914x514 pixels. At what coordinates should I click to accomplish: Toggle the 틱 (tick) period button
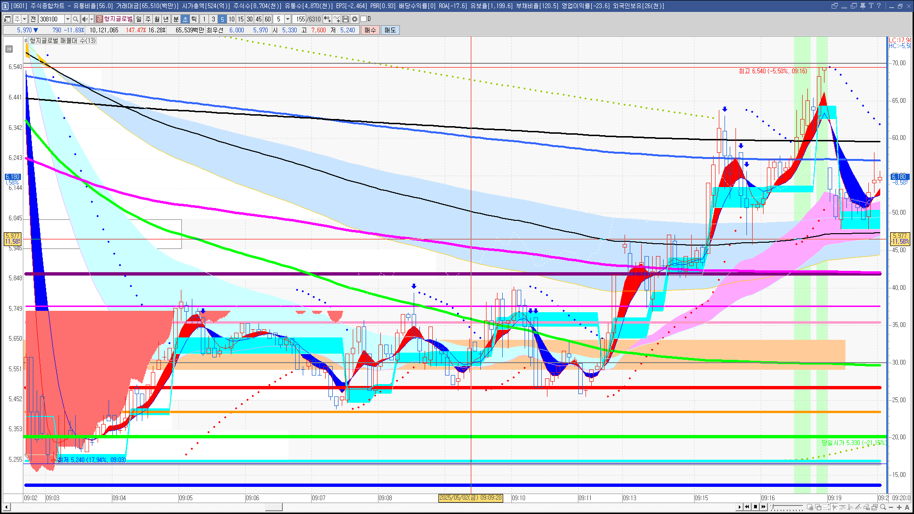click(194, 19)
